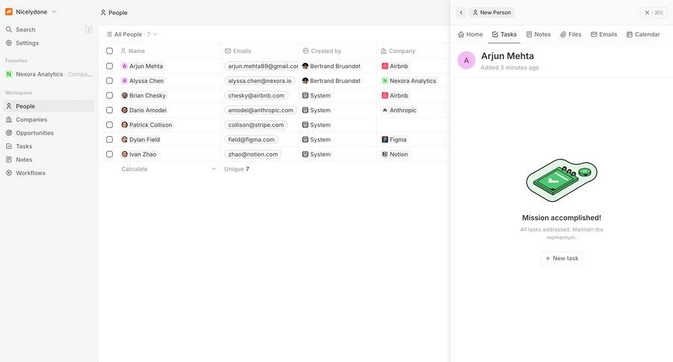Click Airbnb company chip in Brian Chesky row
673x362 pixels.
tap(395, 95)
